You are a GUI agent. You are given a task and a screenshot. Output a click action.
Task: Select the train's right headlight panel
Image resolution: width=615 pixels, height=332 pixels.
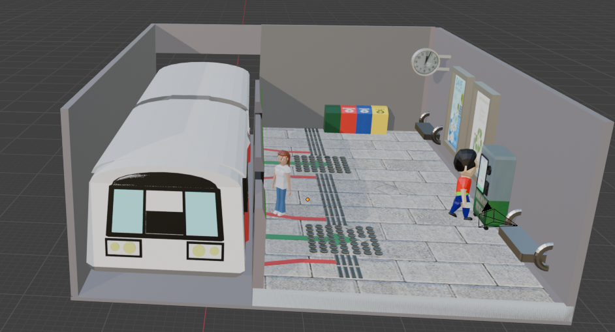205,250
